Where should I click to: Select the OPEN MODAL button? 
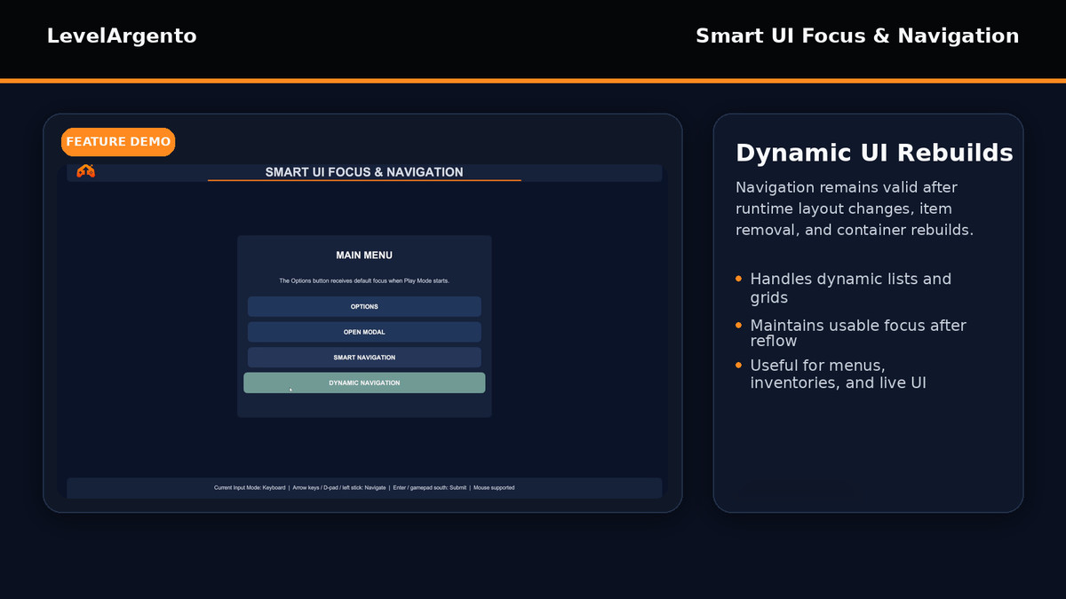tap(364, 332)
